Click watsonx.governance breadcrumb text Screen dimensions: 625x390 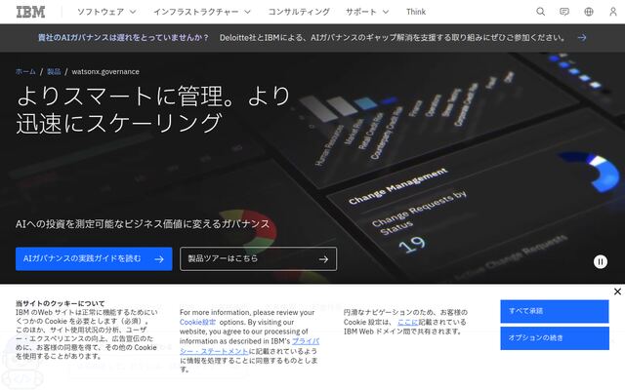pyautogui.click(x=105, y=71)
